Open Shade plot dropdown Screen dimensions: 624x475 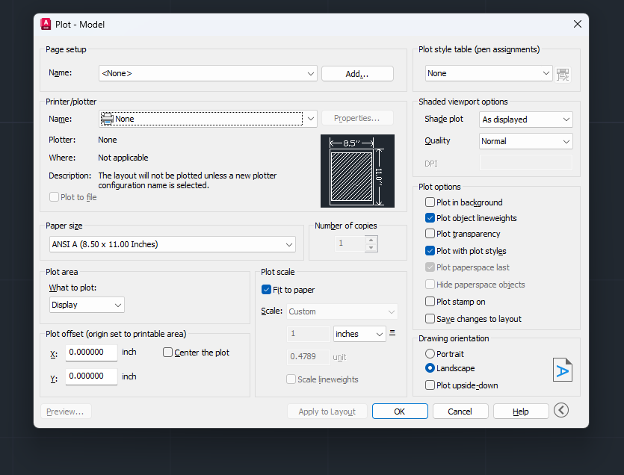coord(525,119)
